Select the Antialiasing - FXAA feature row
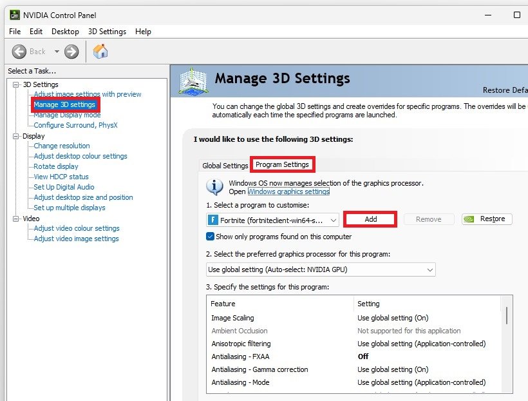The height and width of the screenshot is (401, 528). tap(355, 357)
